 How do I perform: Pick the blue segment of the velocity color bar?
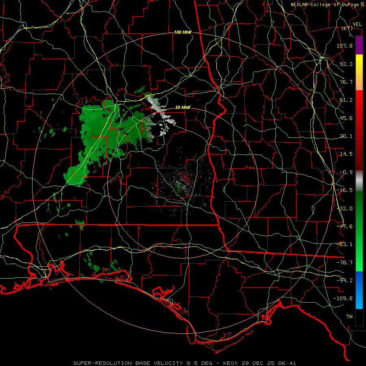point(359,290)
